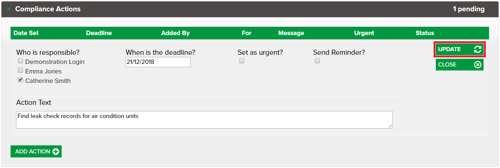Screen dimensions: 500x168
Task: Click the Compliance Actions section title
Action: pyautogui.click(x=48, y=9)
